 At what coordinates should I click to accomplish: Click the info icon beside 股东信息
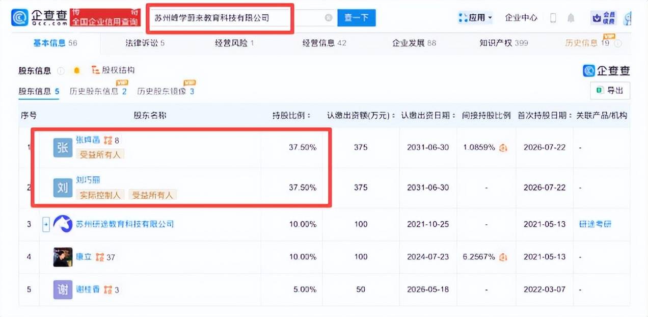[x=61, y=71]
